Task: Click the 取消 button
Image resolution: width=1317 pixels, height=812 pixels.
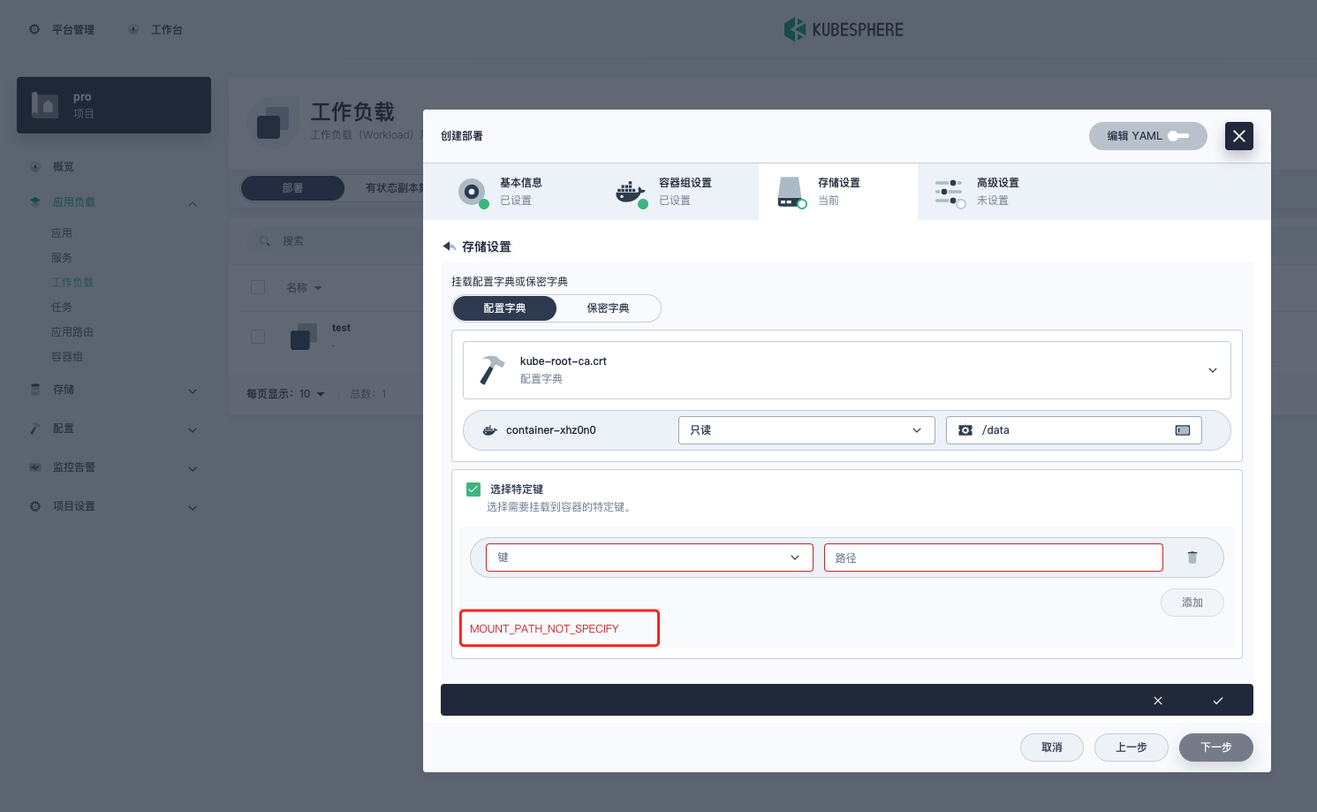Action: (x=1052, y=747)
